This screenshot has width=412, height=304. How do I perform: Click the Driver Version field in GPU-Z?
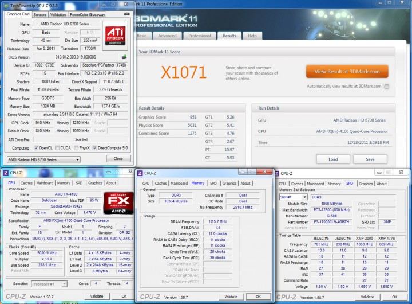click(81, 115)
